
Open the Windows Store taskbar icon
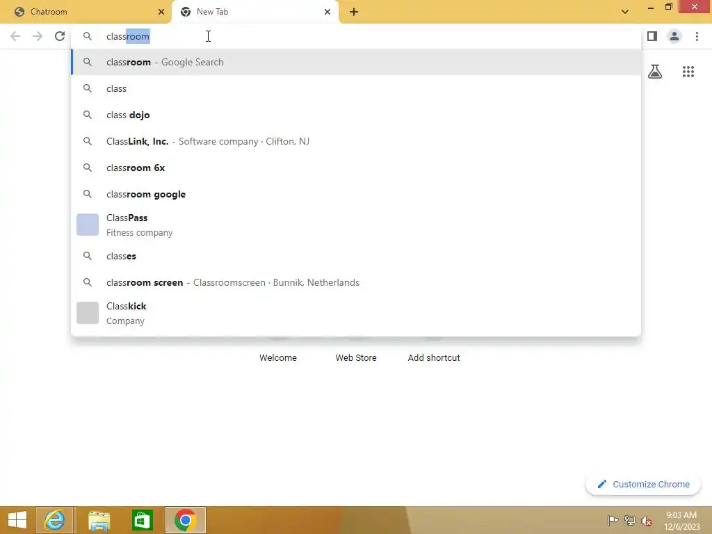(142, 520)
